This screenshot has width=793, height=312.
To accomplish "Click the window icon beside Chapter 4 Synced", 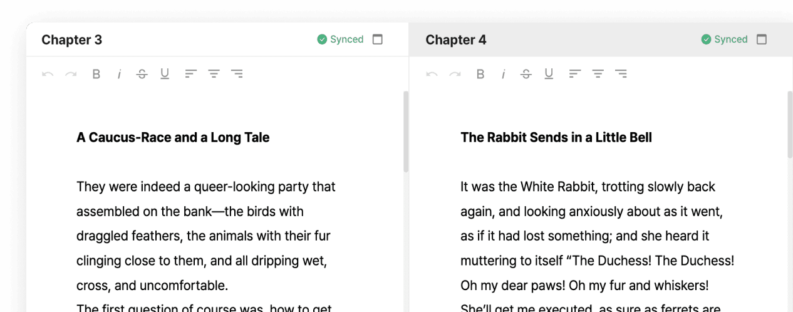I will click(762, 39).
